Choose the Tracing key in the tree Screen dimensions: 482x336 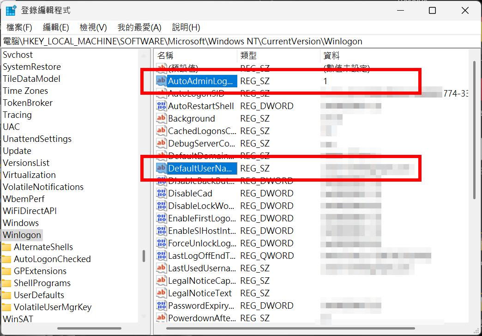click(17, 115)
